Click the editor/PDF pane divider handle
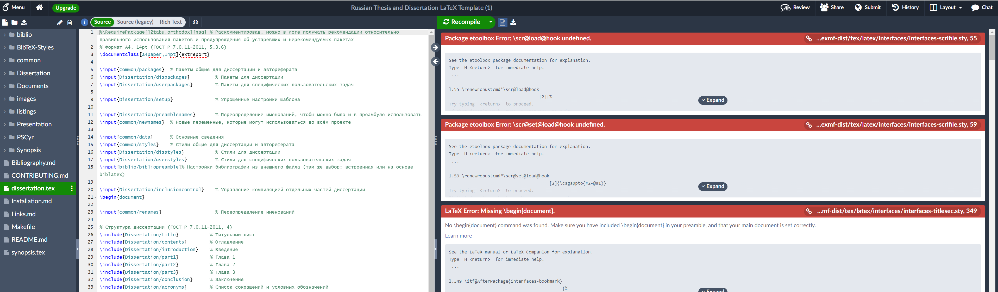Image resolution: width=998 pixels, height=292 pixels. [436, 140]
